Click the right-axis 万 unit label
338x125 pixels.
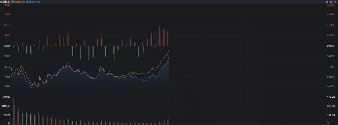(x=328, y=123)
